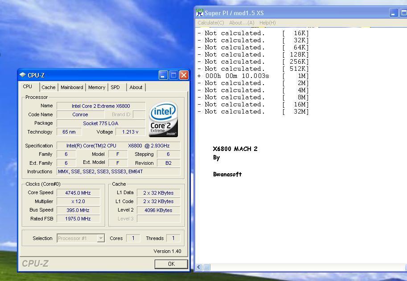Open the Memory tab in CPU-Z
Image resolution: width=407 pixels, height=281 pixels.
click(97, 87)
